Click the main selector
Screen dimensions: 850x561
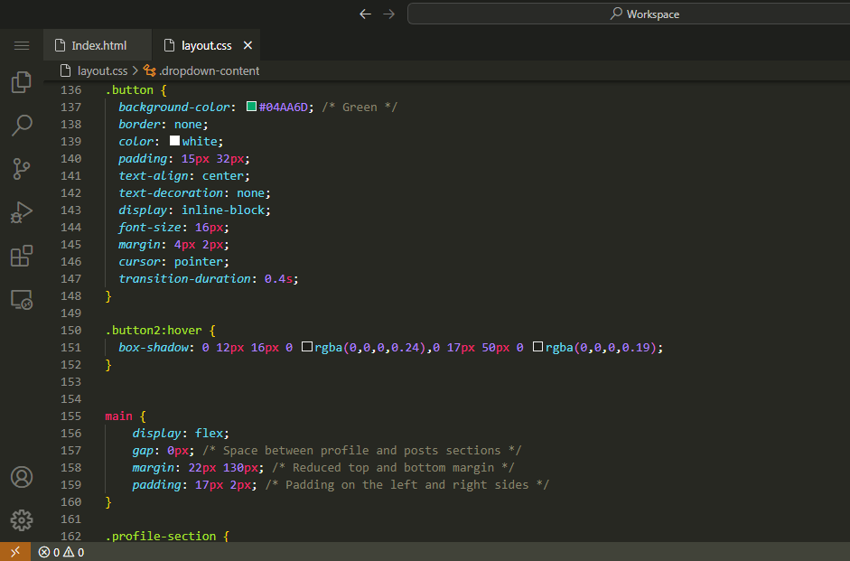pyautogui.click(x=118, y=416)
